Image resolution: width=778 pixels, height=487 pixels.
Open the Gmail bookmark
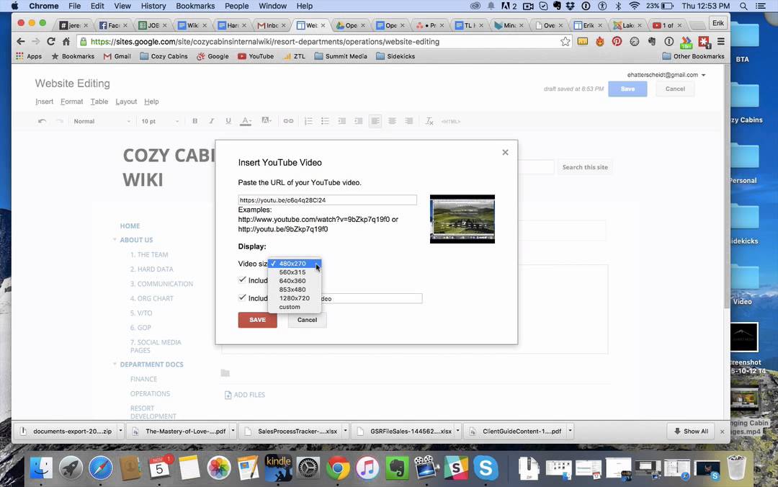[x=117, y=56]
